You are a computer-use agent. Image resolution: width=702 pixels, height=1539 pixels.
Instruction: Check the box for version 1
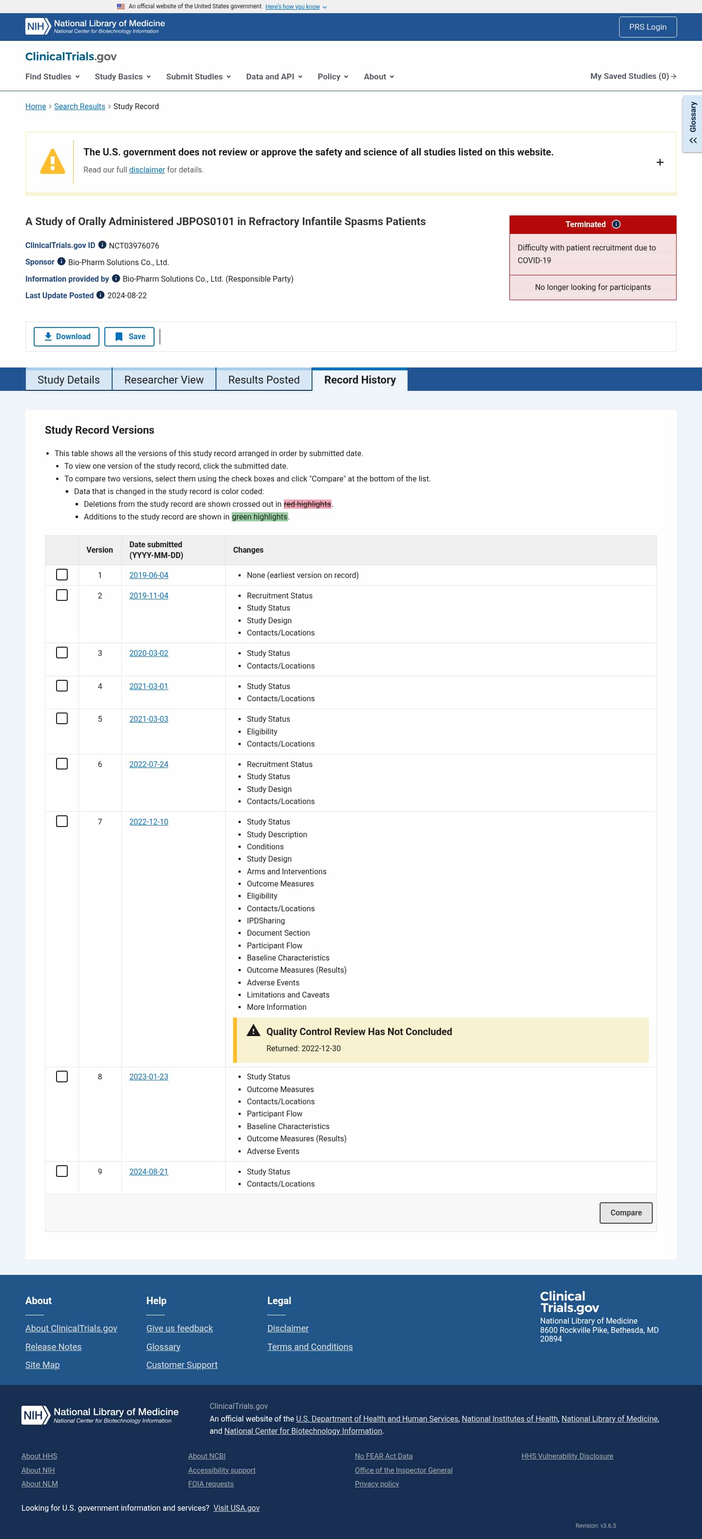tap(61, 575)
